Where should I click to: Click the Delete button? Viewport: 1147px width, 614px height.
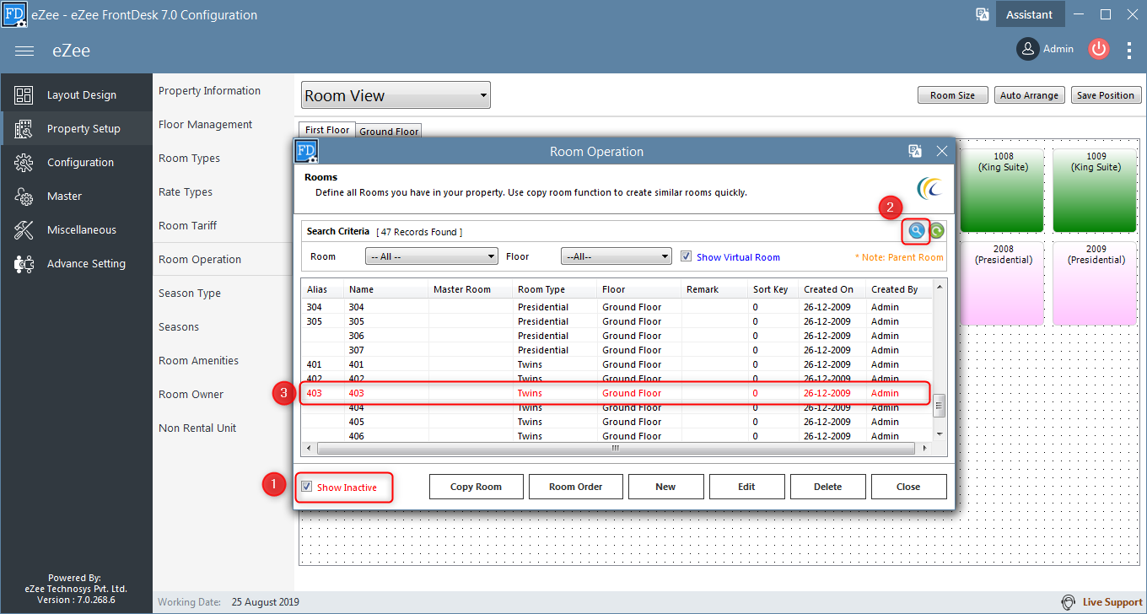pyautogui.click(x=827, y=487)
